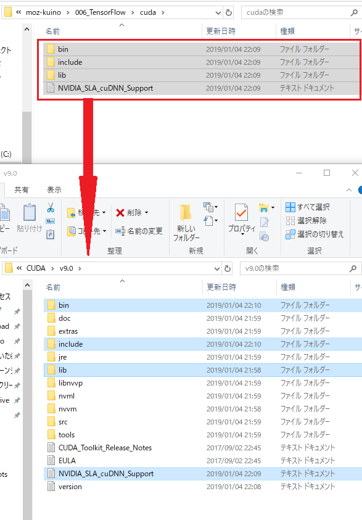This screenshot has height=520, width=362.
Task: Select the jre folder in v9.0
Action: point(203,357)
